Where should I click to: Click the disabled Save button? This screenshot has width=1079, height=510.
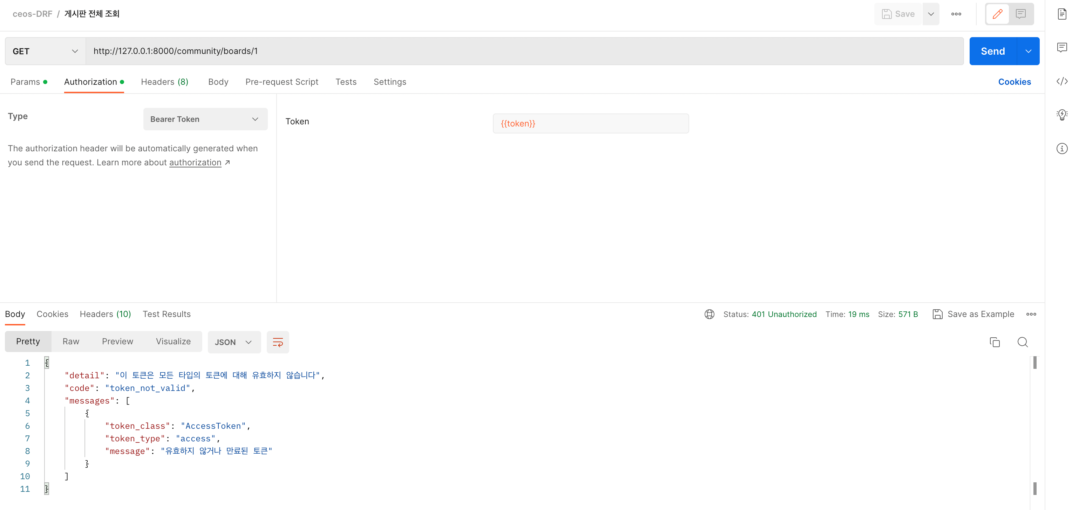(898, 14)
